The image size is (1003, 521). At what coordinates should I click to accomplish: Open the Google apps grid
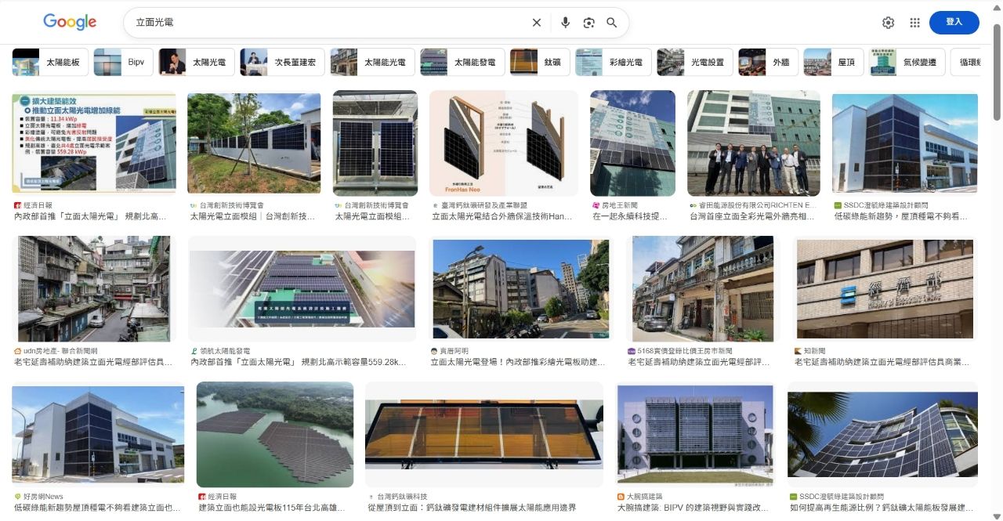pos(914,23)
